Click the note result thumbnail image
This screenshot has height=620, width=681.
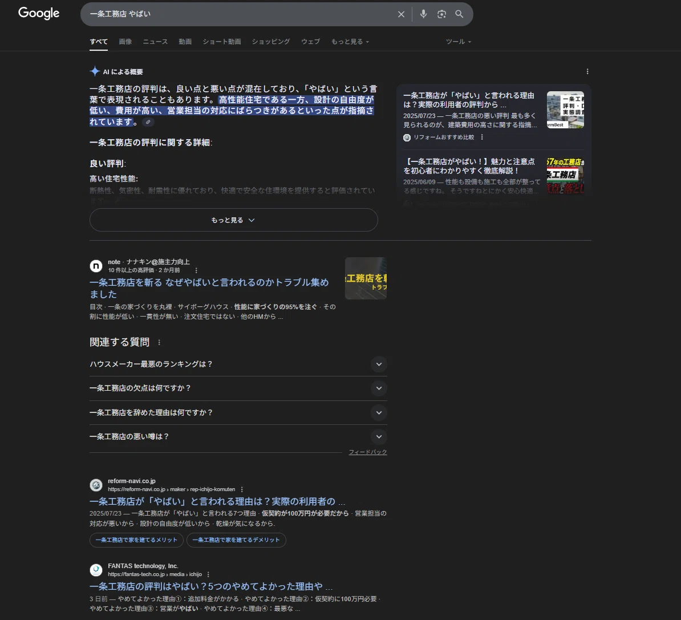pos(366,278)
